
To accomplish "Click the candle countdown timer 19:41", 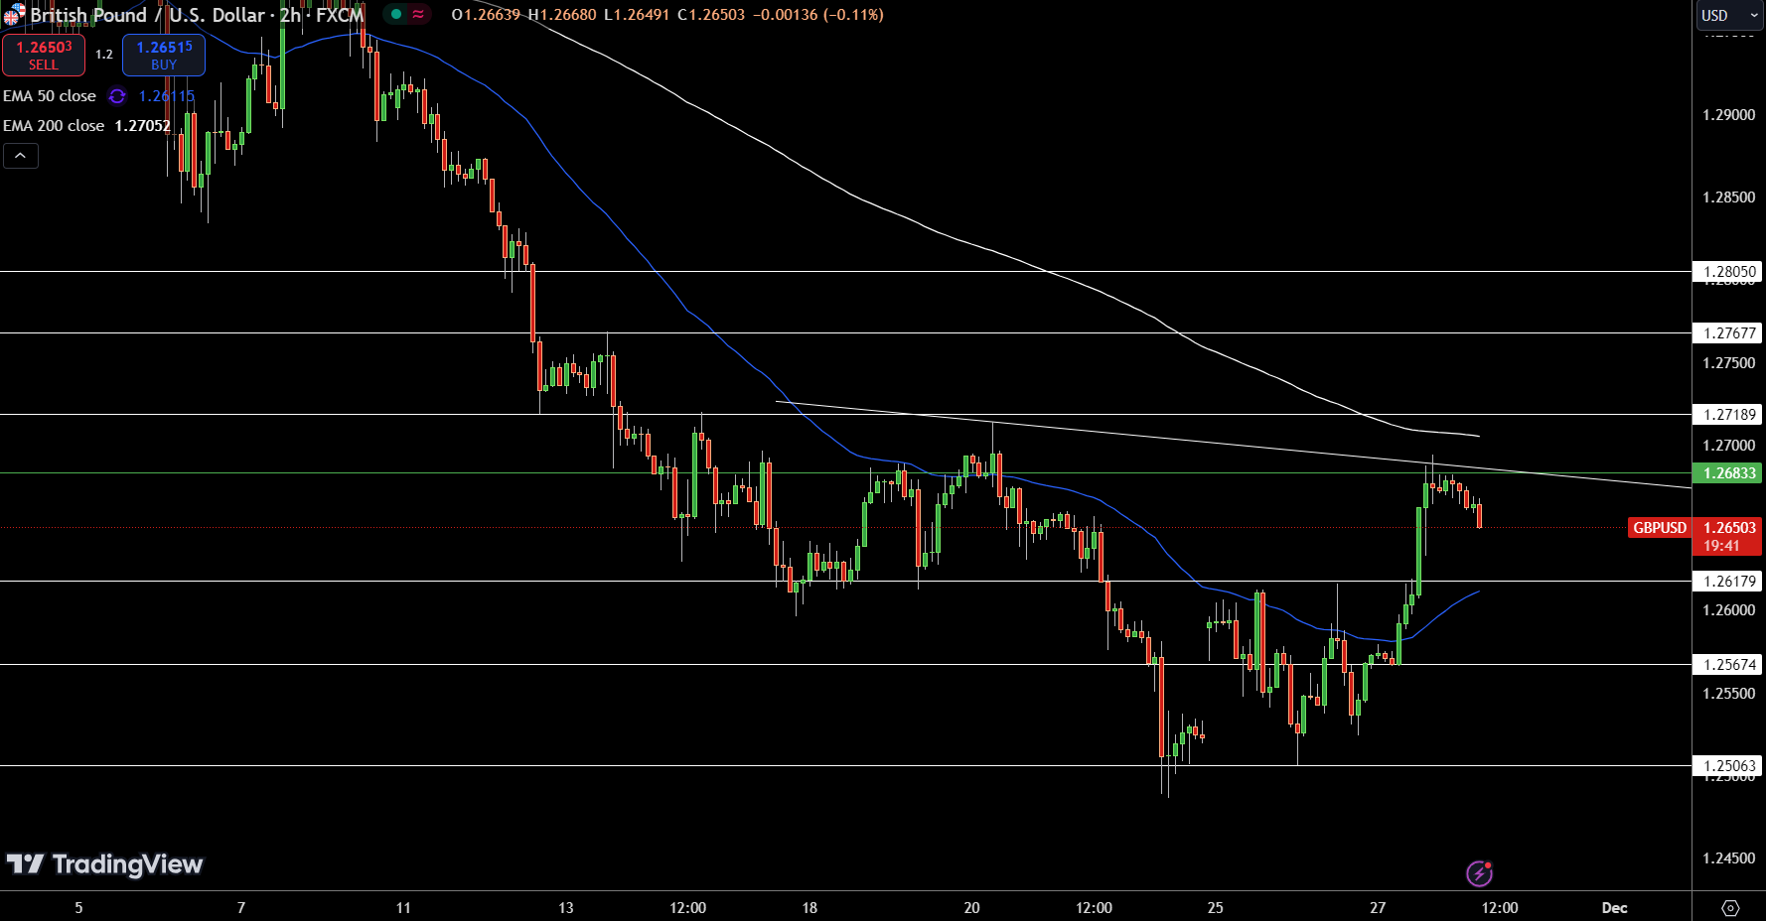I will [1721, 546].
